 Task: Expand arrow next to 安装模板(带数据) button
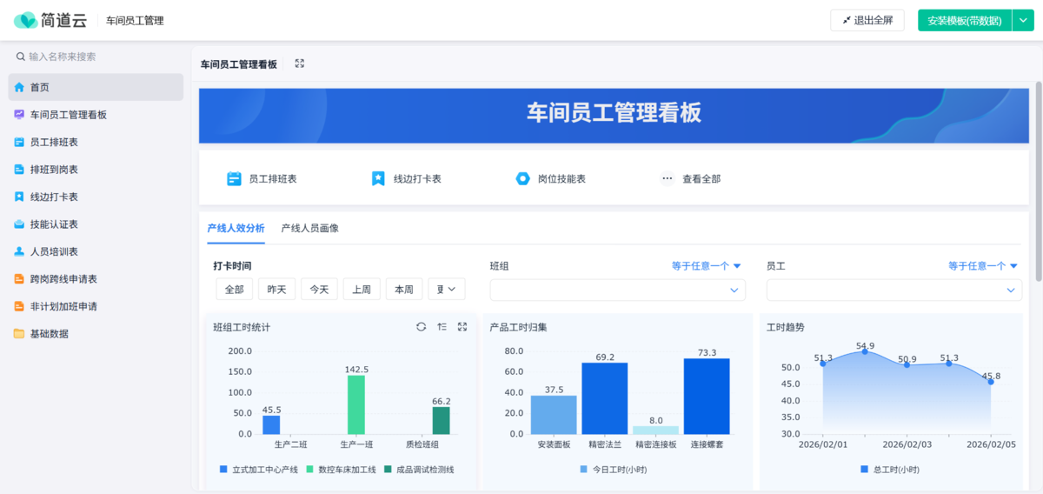pyautogui.click(x=1023, y=21)
